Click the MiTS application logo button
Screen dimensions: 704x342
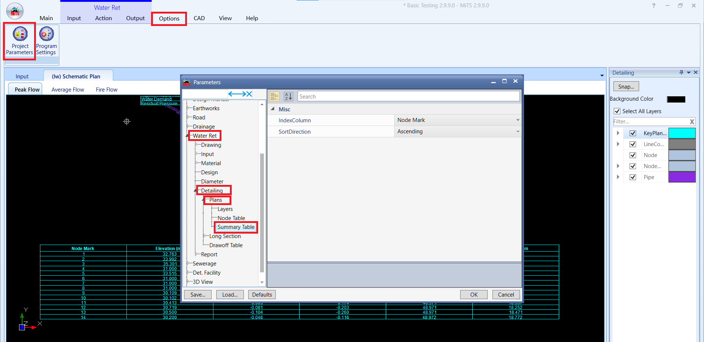tap(15, 11)
